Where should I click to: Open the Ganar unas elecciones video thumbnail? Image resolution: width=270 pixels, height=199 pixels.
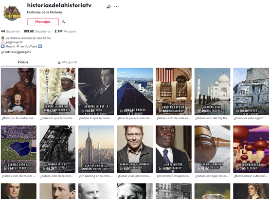(x=135, y=149)
